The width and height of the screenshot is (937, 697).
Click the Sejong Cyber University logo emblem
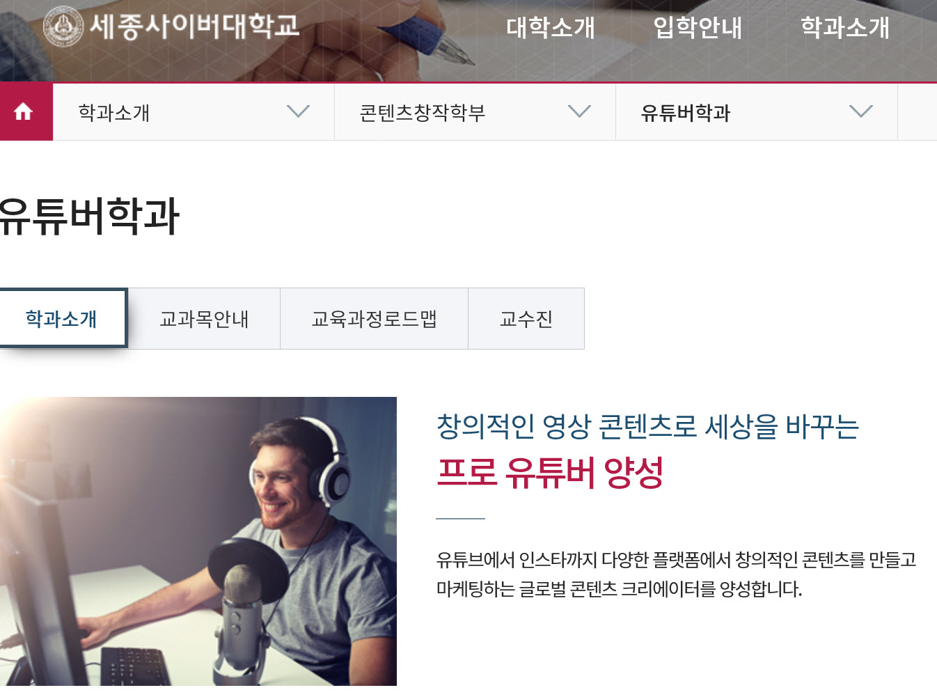[63, 27]
